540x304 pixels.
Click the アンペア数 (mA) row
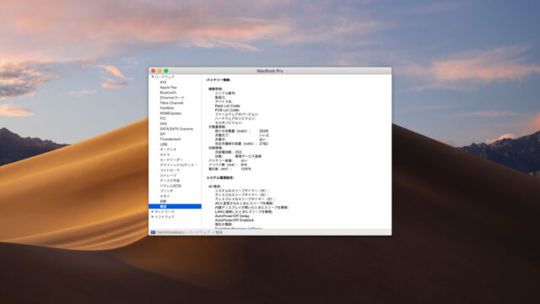click(228, 165)
